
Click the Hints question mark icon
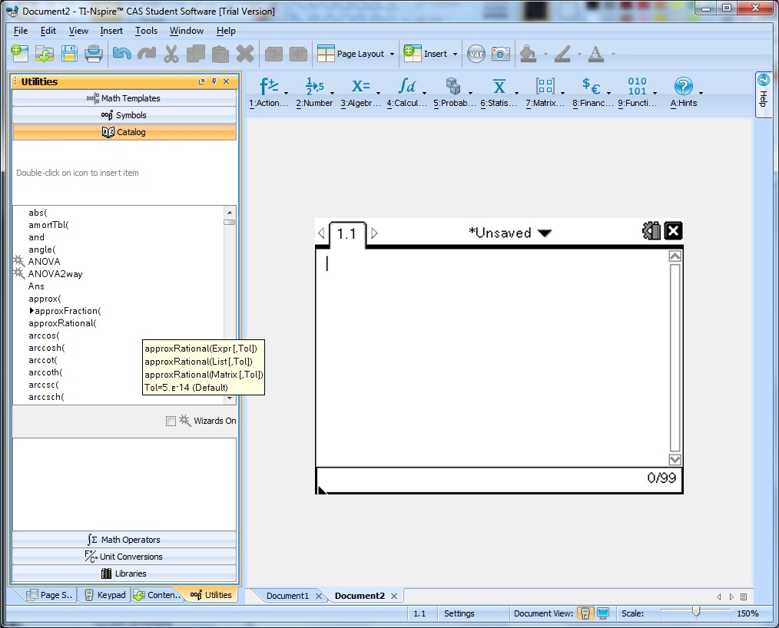tap(683, 87)
